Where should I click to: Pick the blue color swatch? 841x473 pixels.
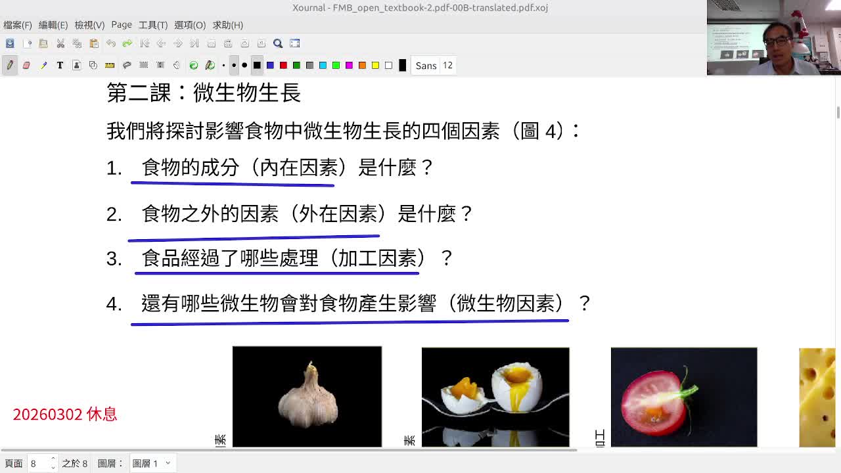(270, 65)
